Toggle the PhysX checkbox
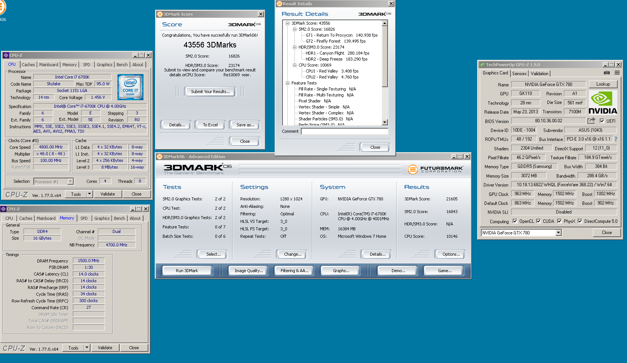This screenshot has height=363, width=627. pyautogui.click(x=559, y=221)
